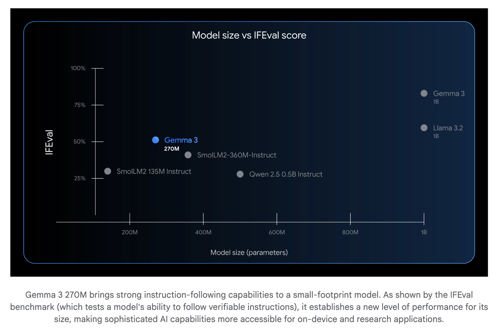
Task: Click the 400M x-axis label
Action: click(x=203, y=232)
